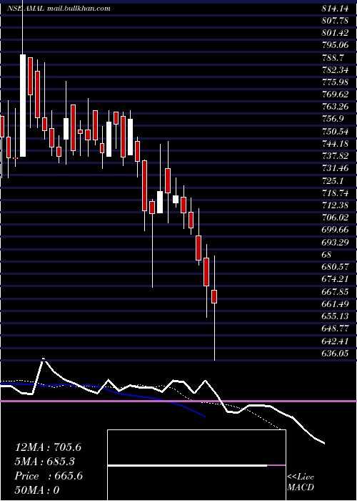Image resolution: width=357 pixels, height=501 pixels.
Task: Select price label 699.66
Action: coord(335,230)
